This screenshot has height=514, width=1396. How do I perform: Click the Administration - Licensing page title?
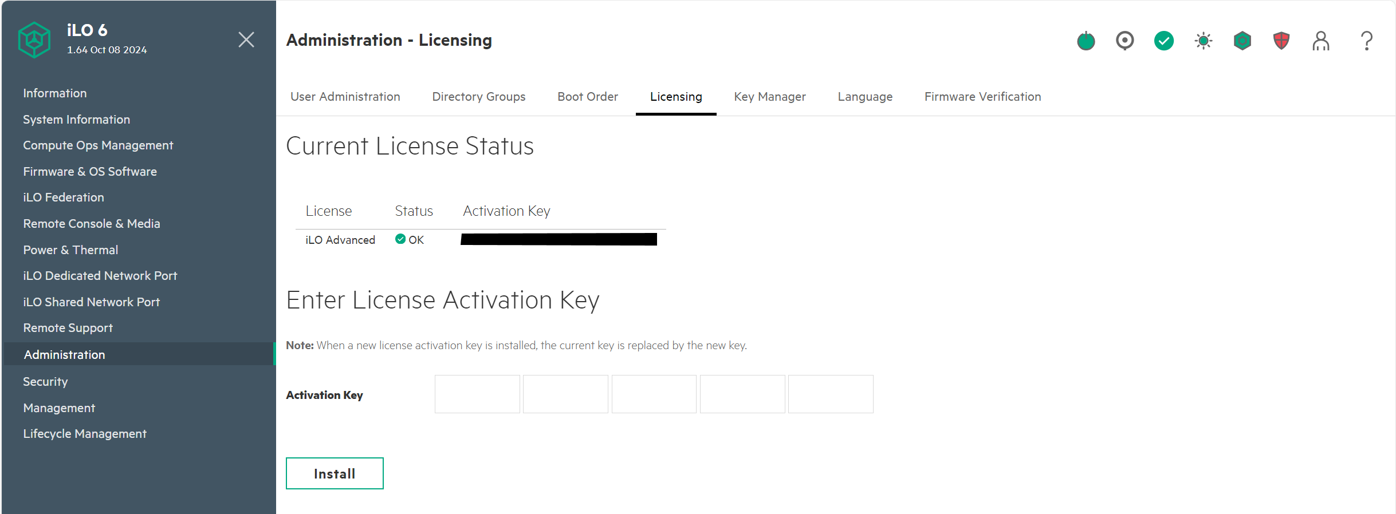click(x=389, y=40)
